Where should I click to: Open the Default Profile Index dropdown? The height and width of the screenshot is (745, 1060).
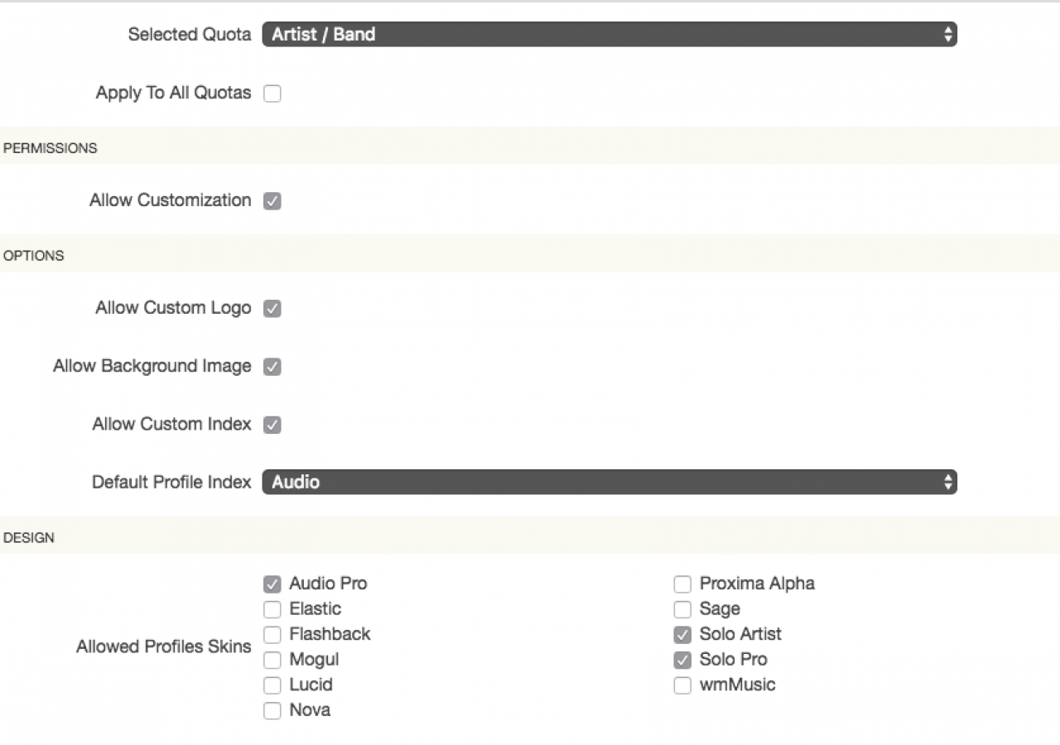pyautogui.click(x=609, y=482)
